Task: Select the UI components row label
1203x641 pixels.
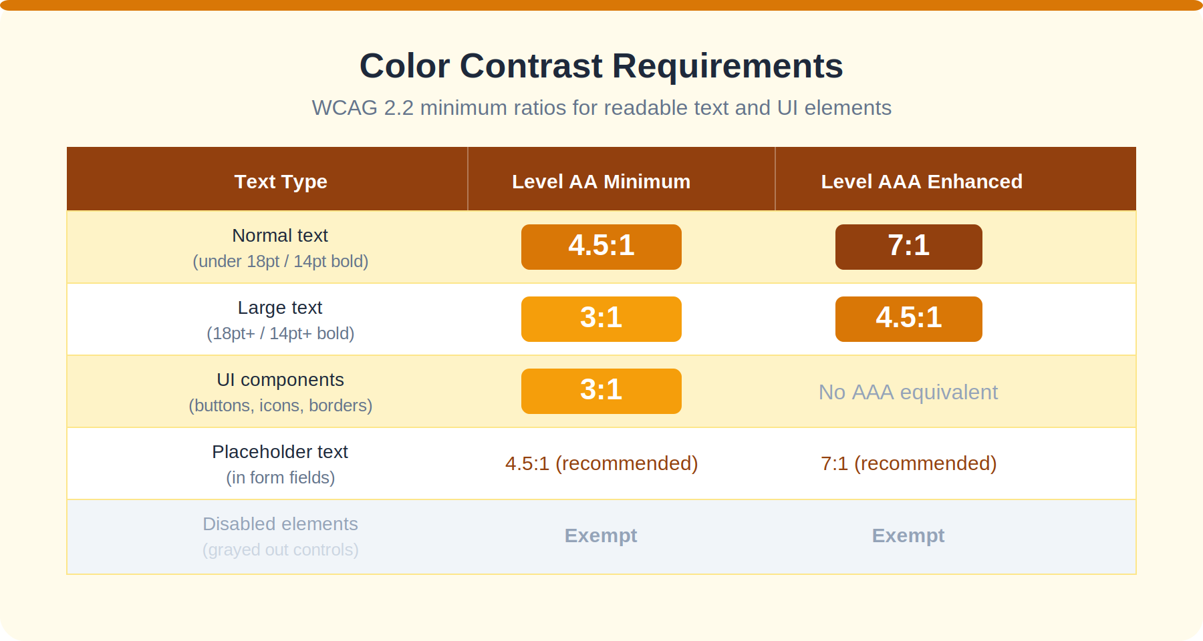Action: coord(280,380)
